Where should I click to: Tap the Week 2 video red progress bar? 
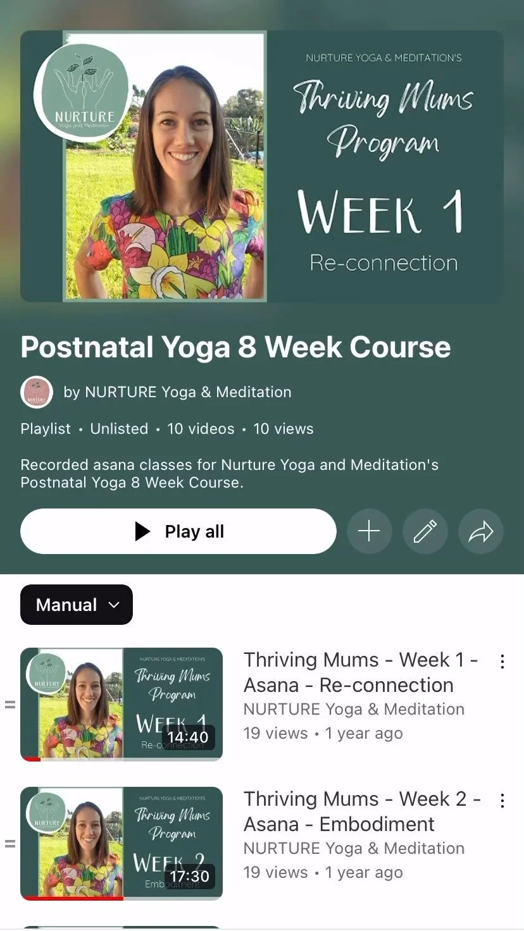[72, 898]
